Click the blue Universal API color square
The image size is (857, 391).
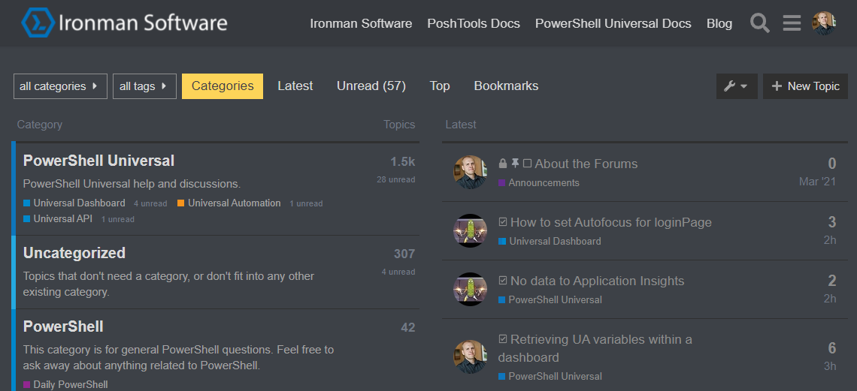(27, 219)
